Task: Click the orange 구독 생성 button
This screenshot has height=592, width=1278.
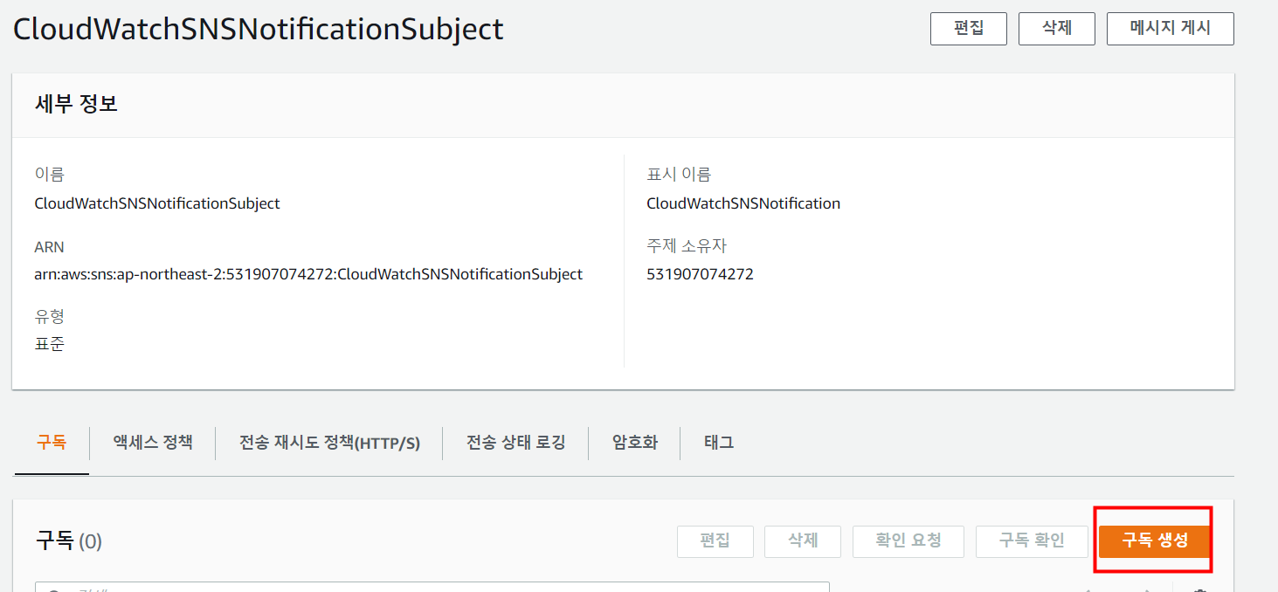Action: [x=1155, y=541]
